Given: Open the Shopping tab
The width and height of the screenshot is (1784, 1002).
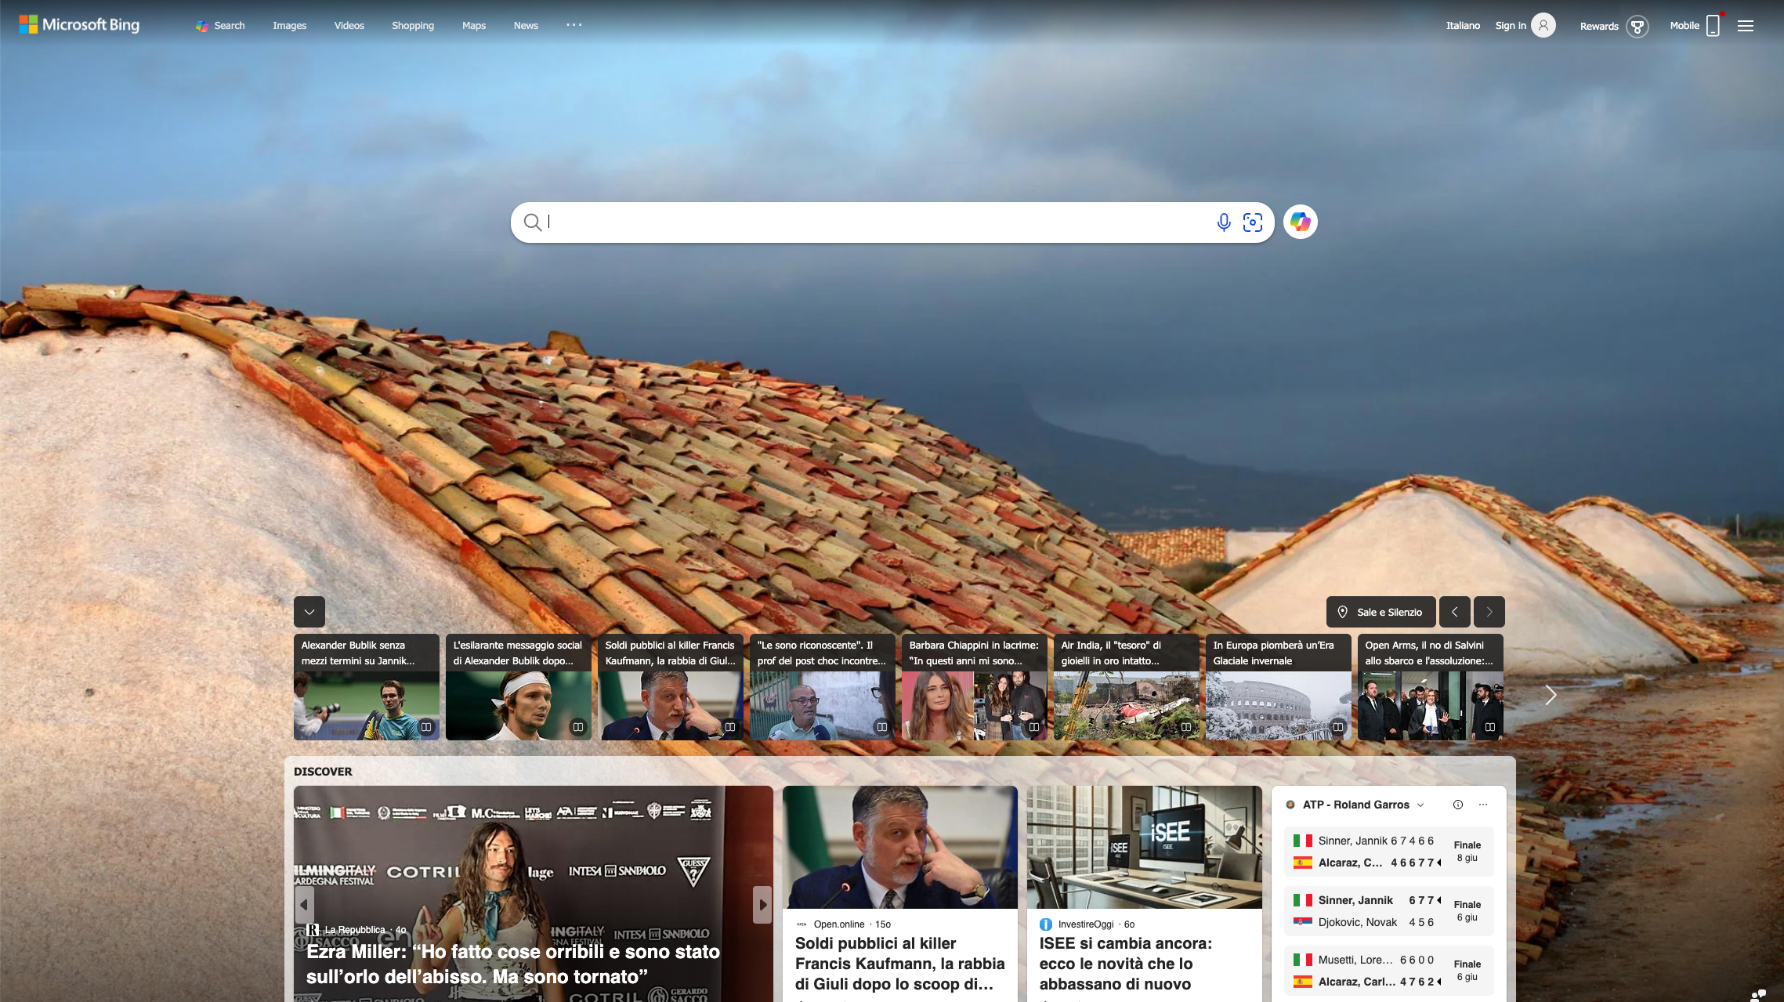Looking at the screenshot, I should (413, 25).
